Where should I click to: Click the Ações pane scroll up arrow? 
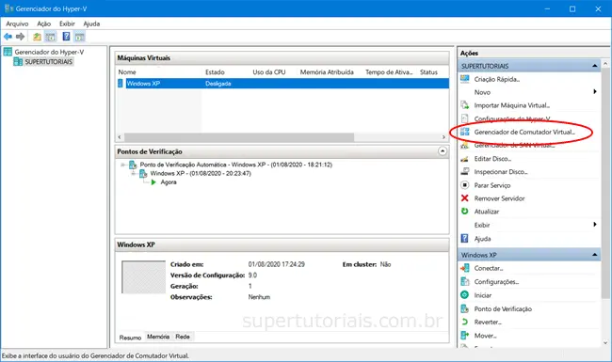click(605, 63)
